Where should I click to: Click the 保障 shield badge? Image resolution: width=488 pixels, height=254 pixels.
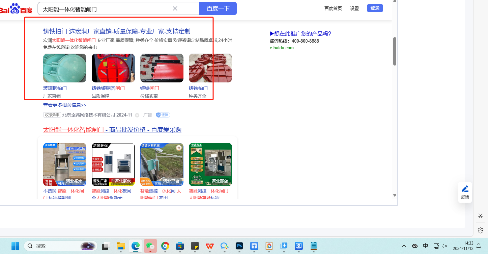click(x=163, y=115)
